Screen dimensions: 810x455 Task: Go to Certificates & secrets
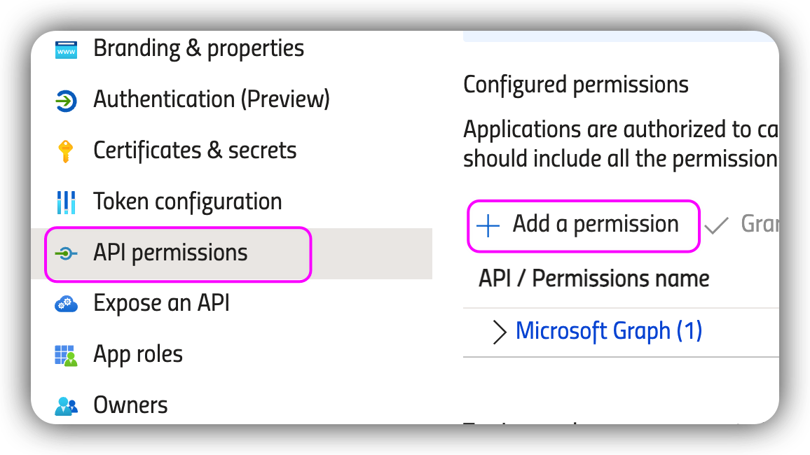pos(195,150)
